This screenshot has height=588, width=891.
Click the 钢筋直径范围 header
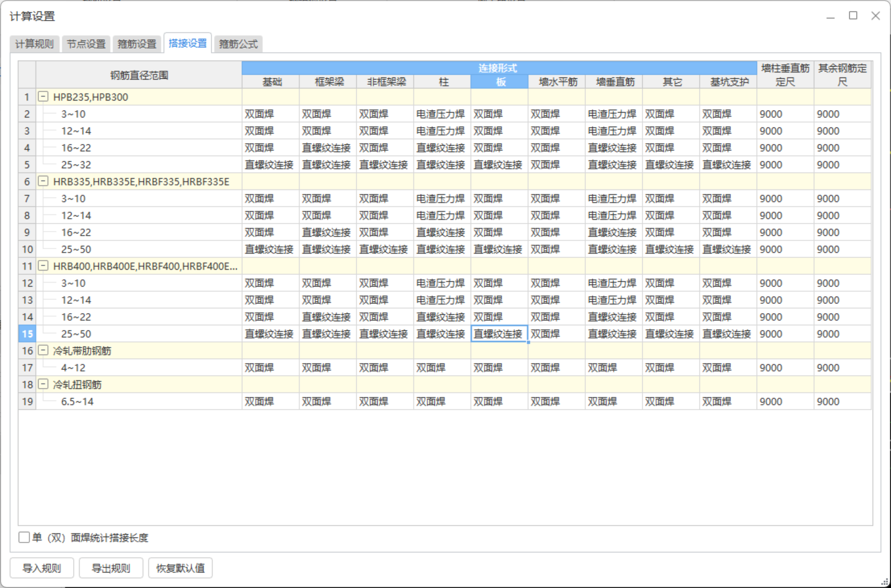click(x=139, y=75)
